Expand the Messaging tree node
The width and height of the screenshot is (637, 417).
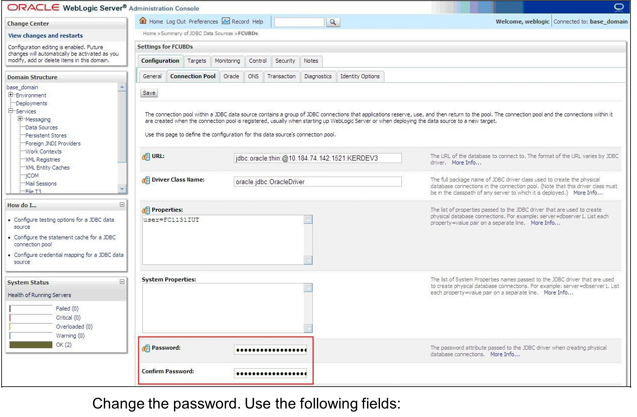click(x=20, y=119)
